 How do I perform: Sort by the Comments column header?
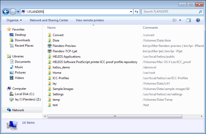(x=150, y=28)
